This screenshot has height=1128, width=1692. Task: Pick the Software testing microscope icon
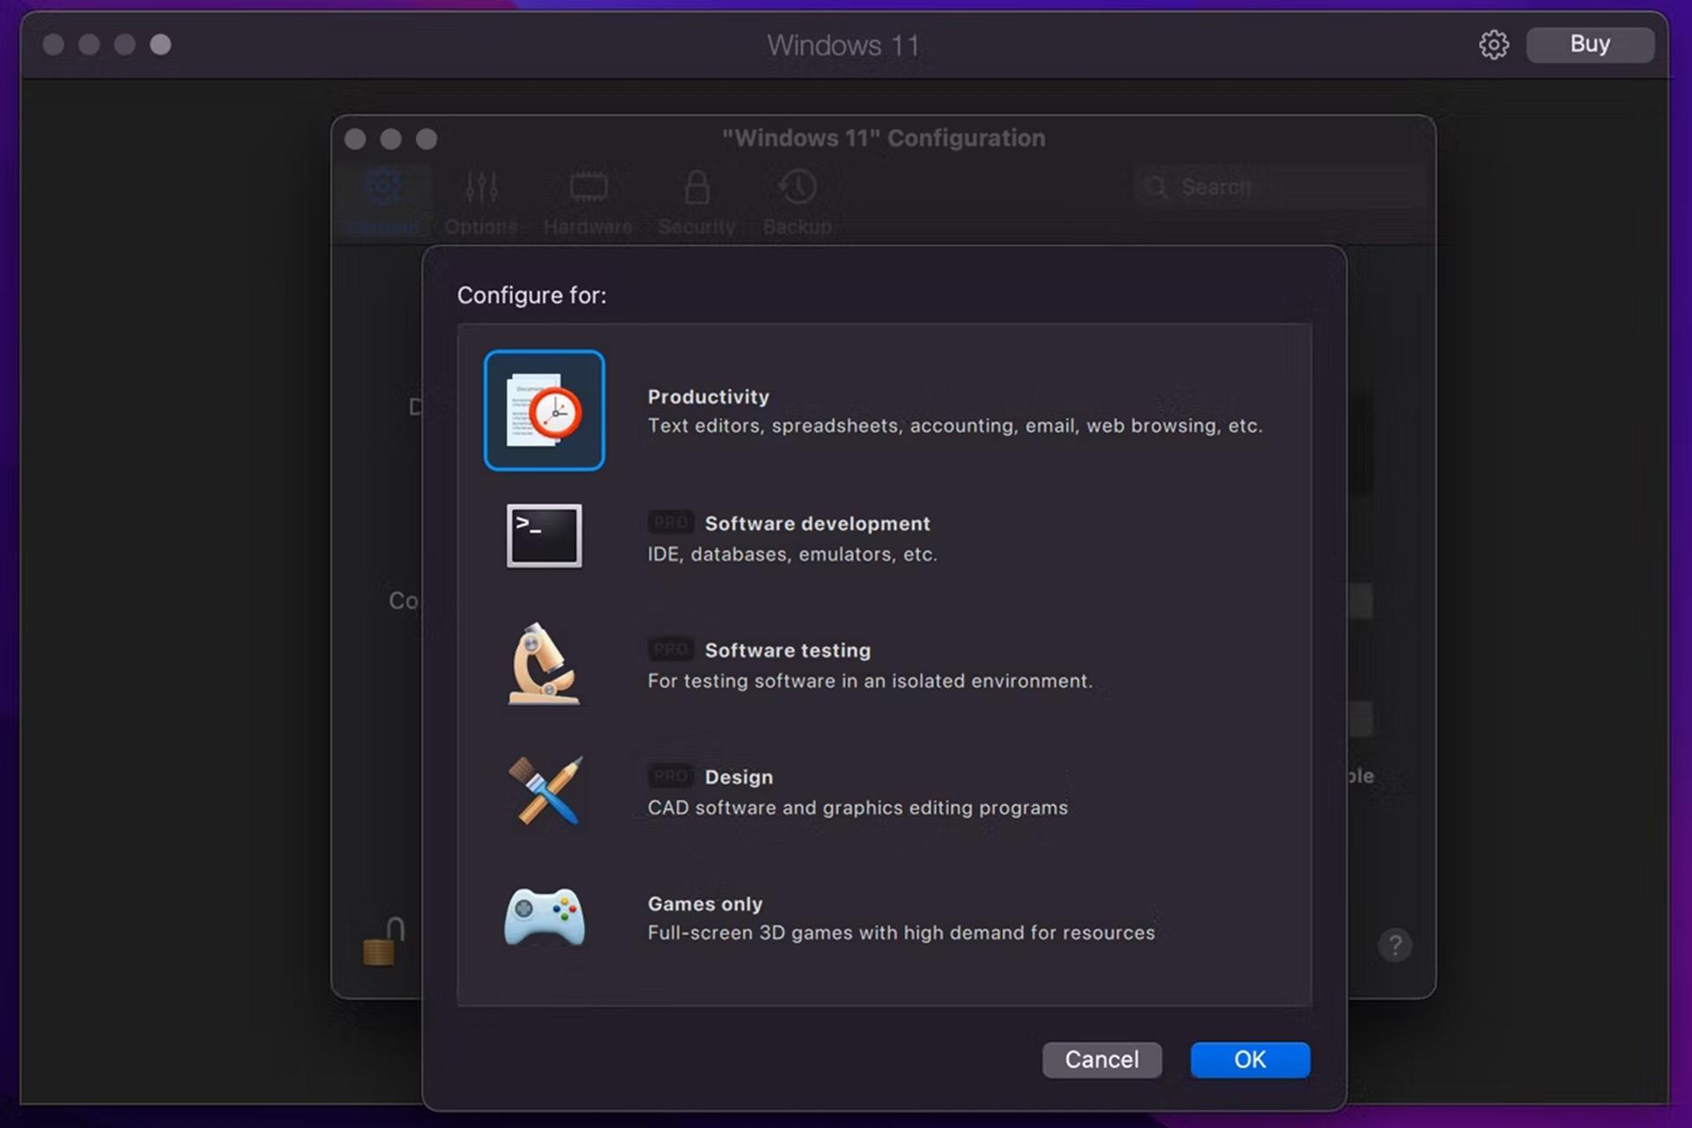[x=544, y=664]
